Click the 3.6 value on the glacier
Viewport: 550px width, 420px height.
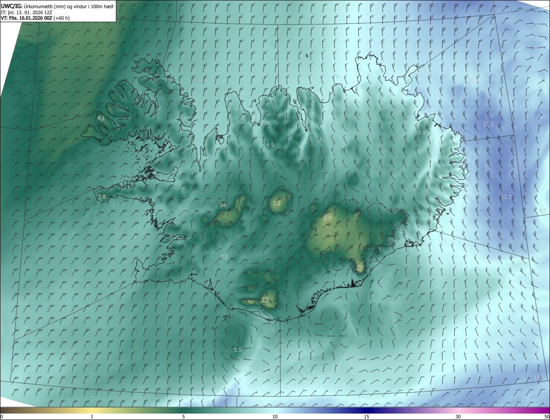coord(223,205)
